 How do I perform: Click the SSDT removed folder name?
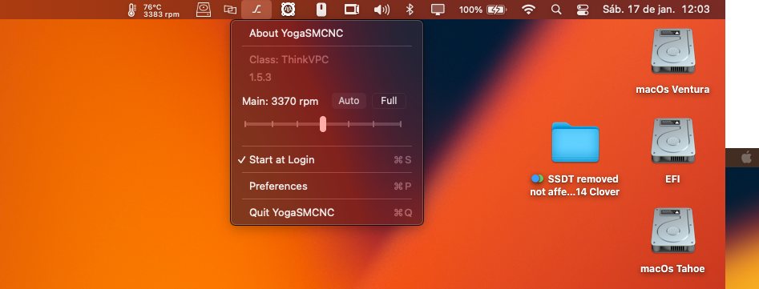tap(575, 186)
